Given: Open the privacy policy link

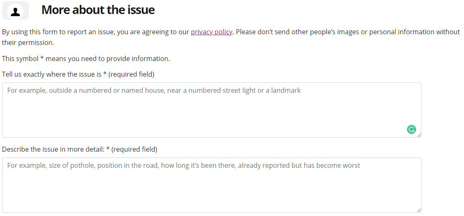Looking at the screenshot, I should (x=211, y=32).
